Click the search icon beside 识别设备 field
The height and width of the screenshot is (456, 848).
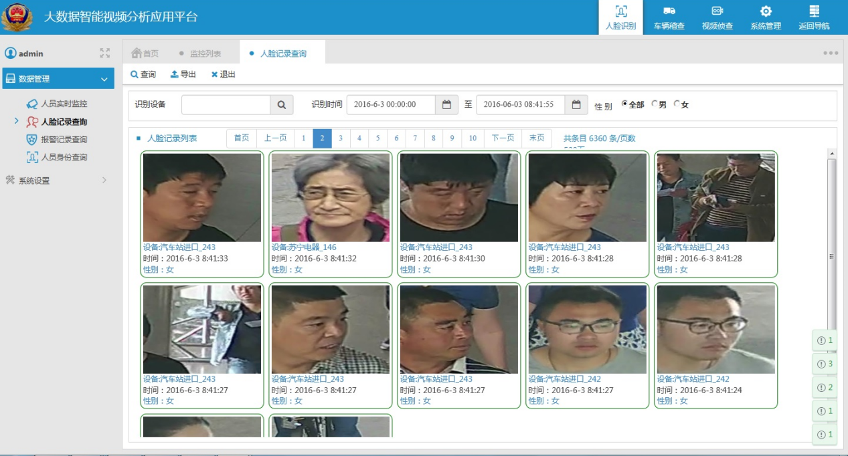(282, 104)
